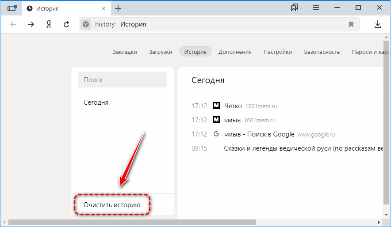Viewport: 391px width, 227px height.
Task: Click the site info icon in the address bar
Action: [86, 24]
